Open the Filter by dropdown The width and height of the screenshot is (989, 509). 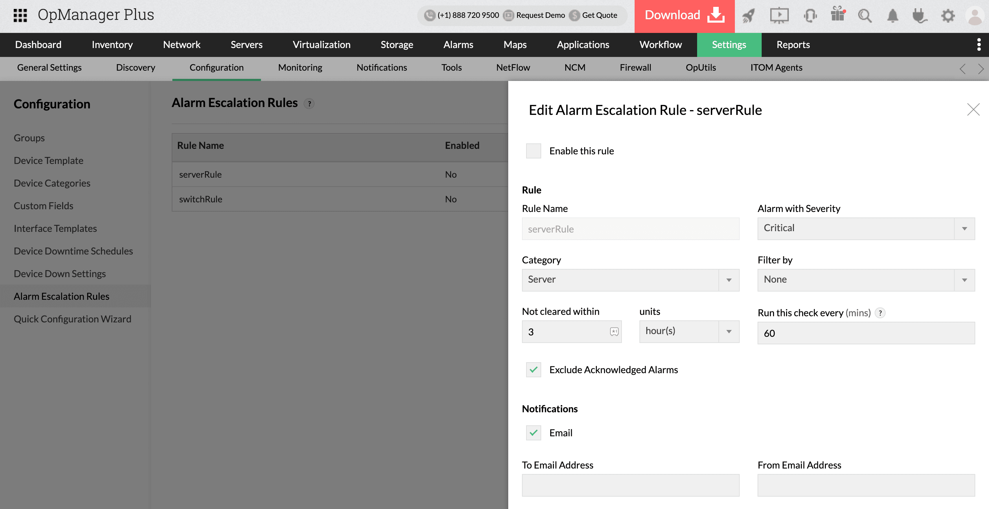tap(866, 280)
